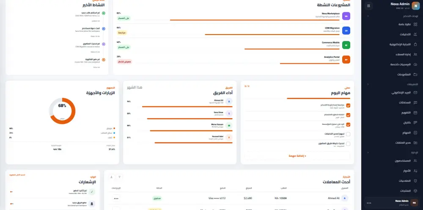The image size is (423, 210).
Task: Open the user footer three-dots menu
Action: point(369,203)
